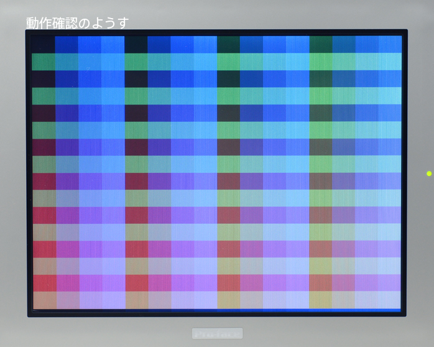434x347 pixels.
Task: Tap the light blue swatch in top-right corner
Action: 390,44
